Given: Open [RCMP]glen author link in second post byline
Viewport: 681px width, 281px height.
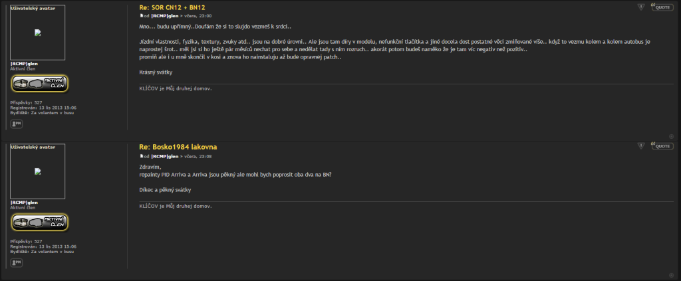Looking at the screenshot, I should click(164, 156).
